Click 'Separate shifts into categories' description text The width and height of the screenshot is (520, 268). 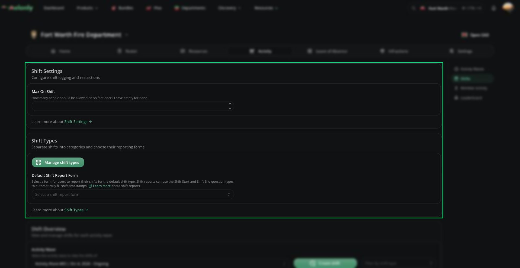tap(88, 147)
